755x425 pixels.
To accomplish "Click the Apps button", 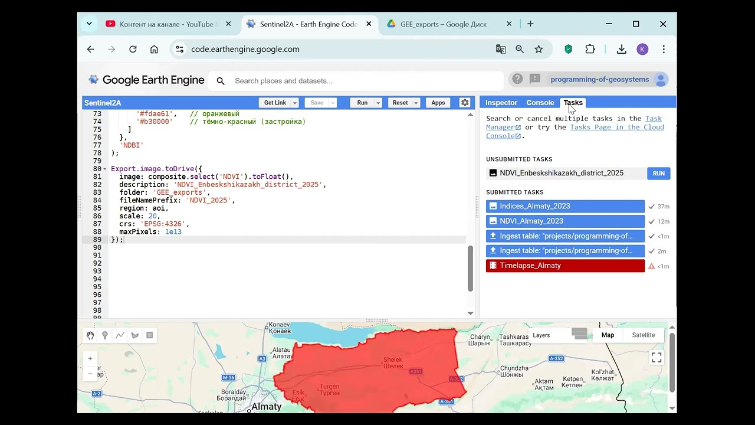I will [438, 103].
